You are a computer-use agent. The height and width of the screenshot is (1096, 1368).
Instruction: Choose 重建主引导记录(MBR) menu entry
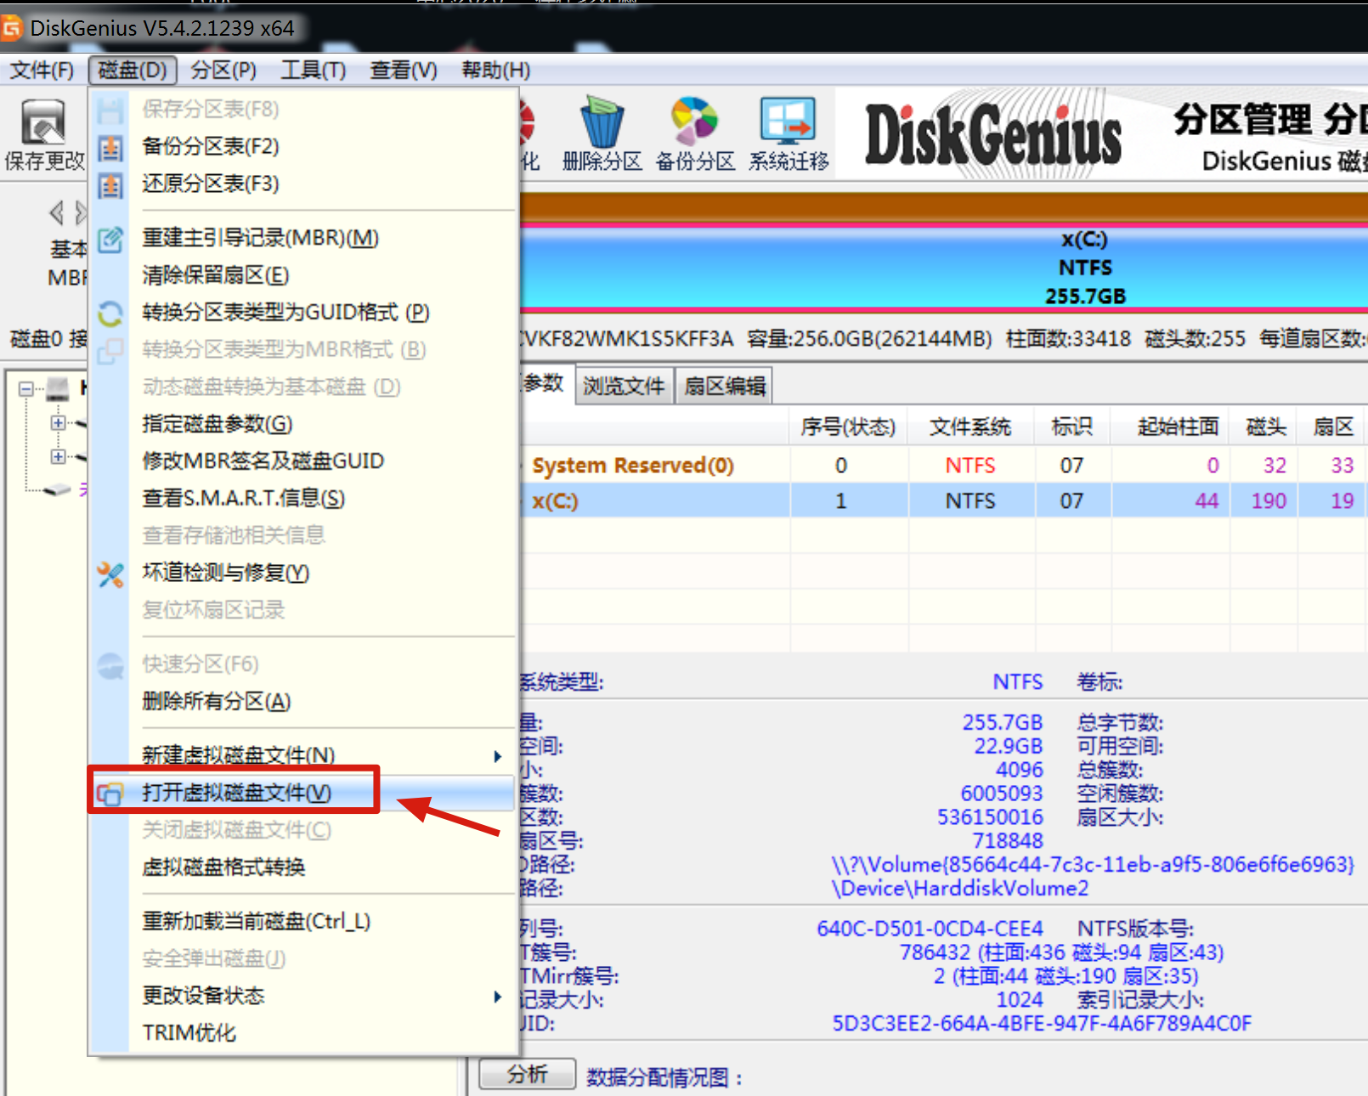[304, 239]
